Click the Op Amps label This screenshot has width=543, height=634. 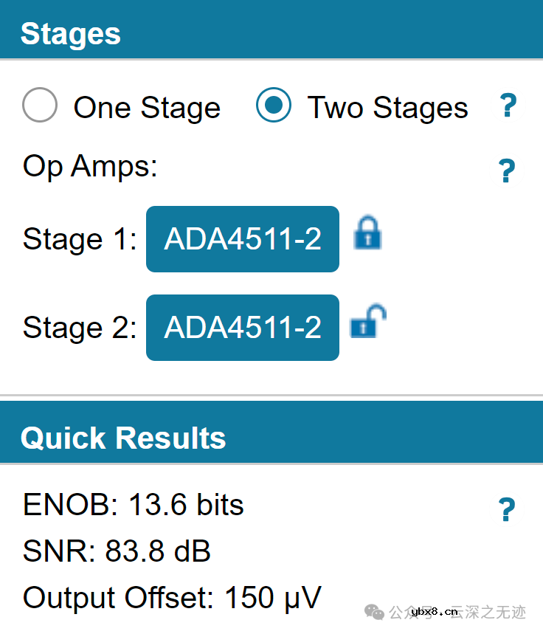91,167
